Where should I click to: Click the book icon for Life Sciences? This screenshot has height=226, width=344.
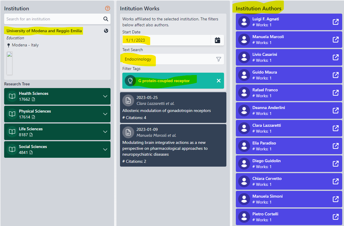tap(12, 132)
